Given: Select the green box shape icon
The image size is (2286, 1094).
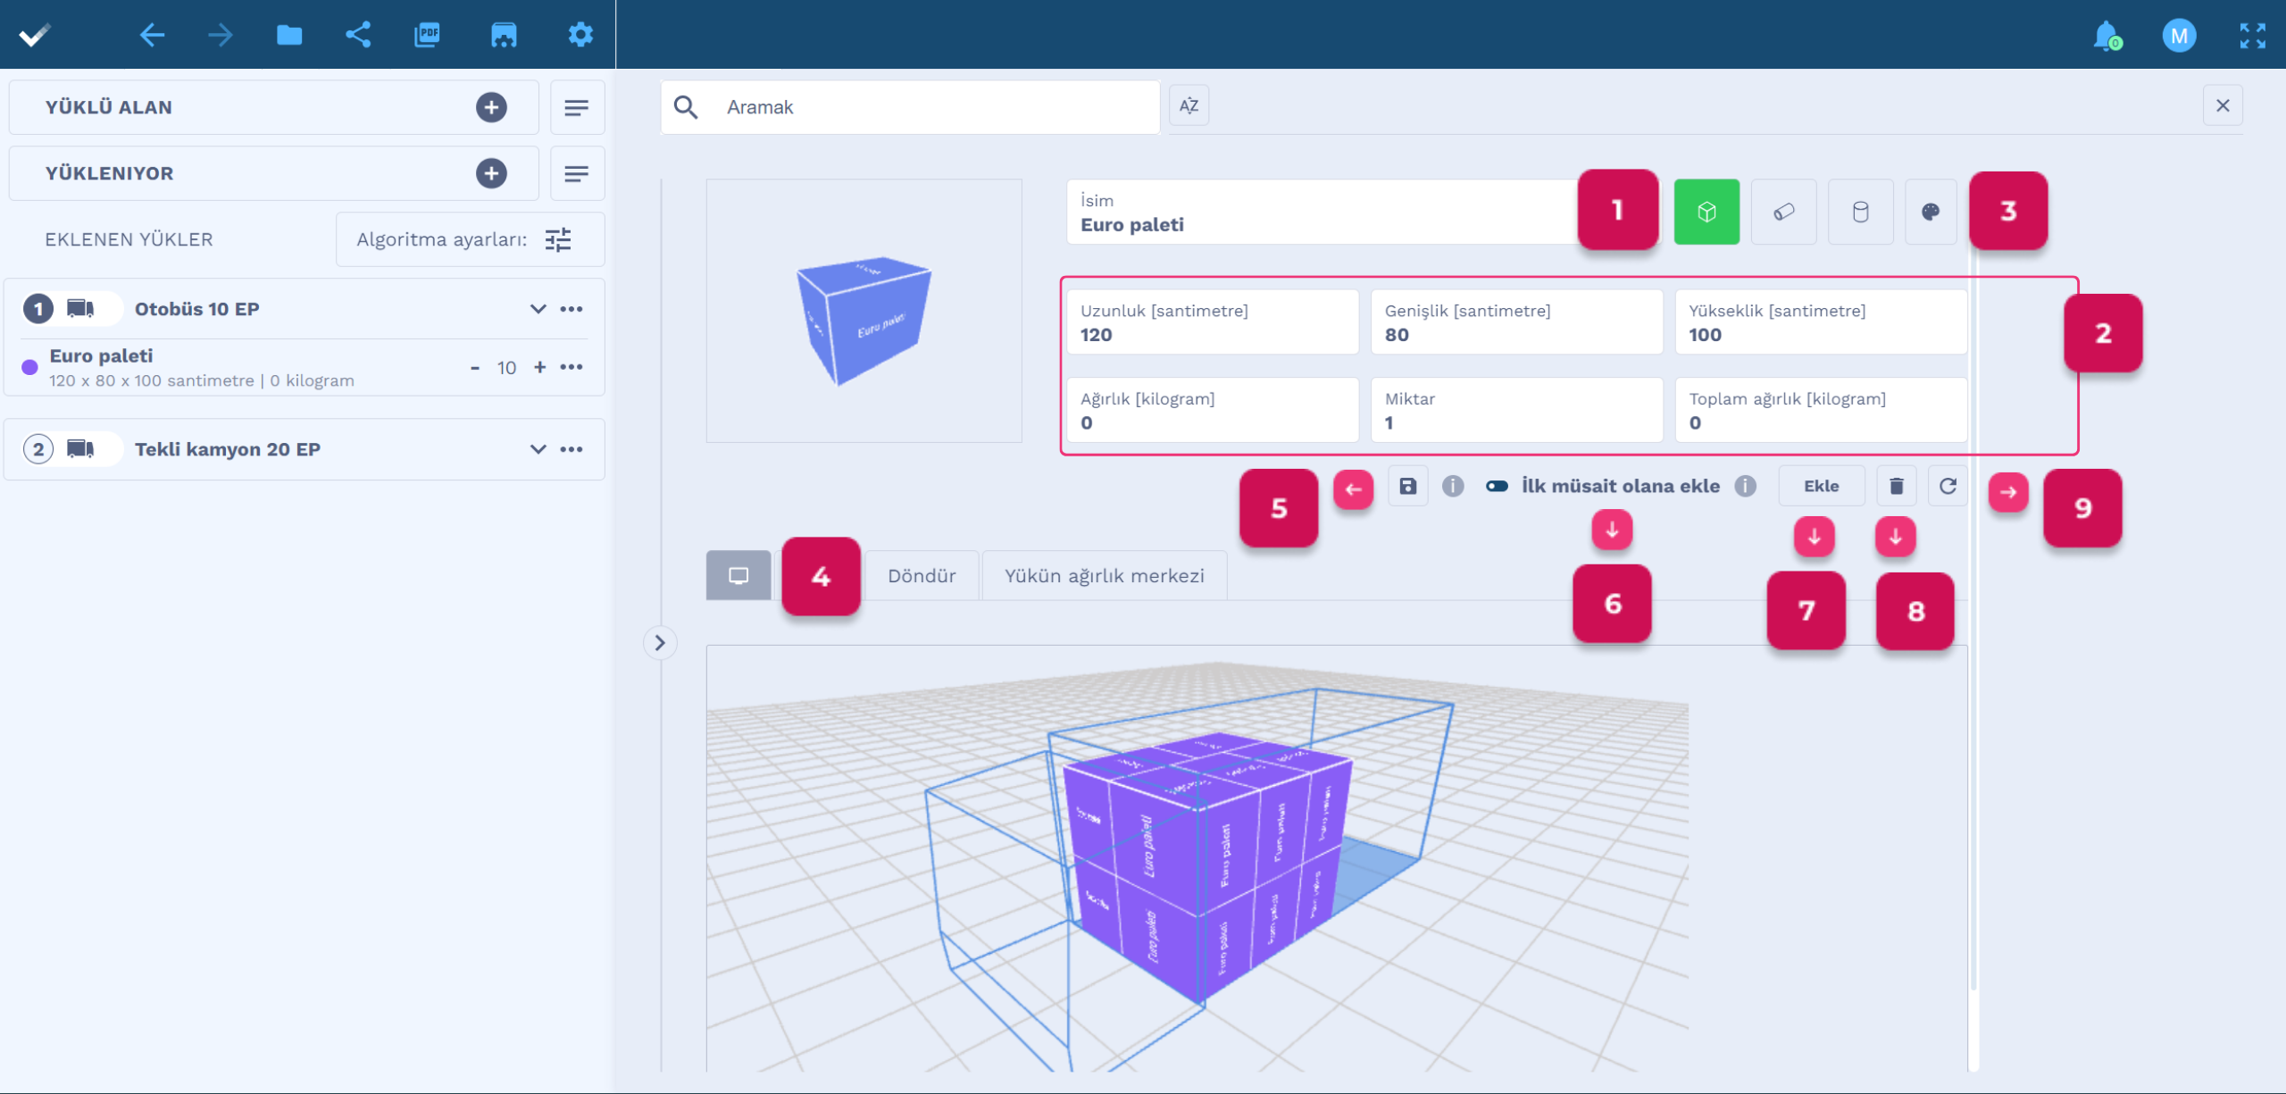Looking at the screenshot, I should 1706,212.
